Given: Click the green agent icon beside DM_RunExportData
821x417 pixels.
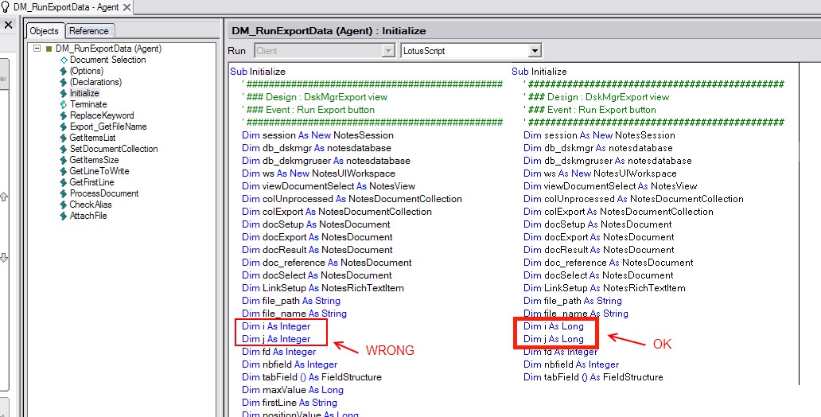Looking at the screenshot, I should click(49, 49).
